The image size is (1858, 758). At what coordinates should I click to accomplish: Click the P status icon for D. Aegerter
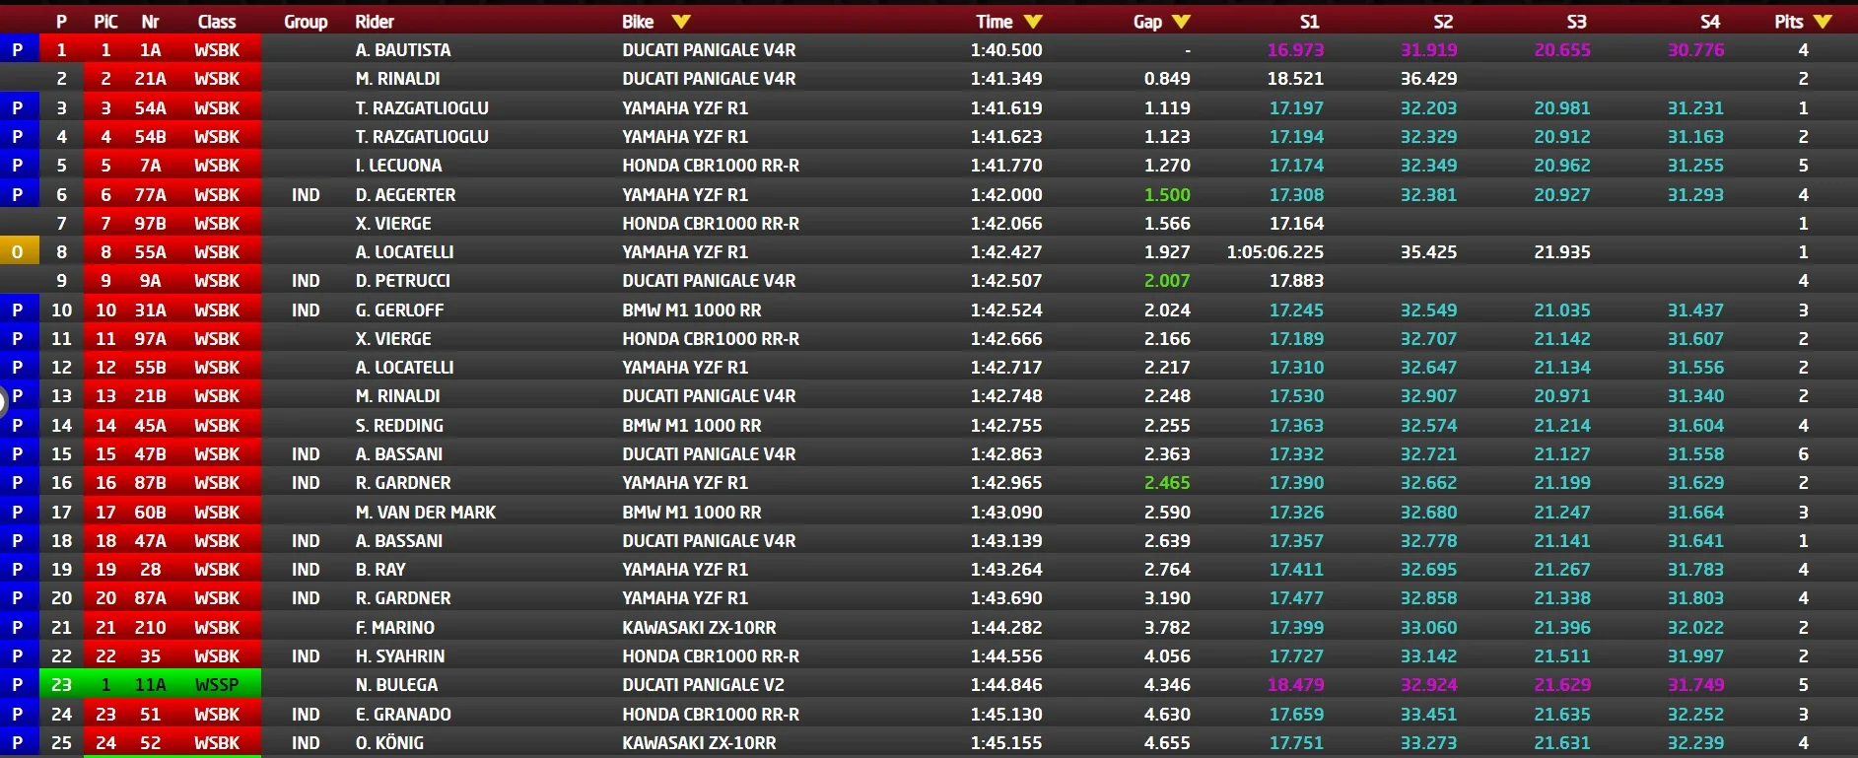pos(18,195)
